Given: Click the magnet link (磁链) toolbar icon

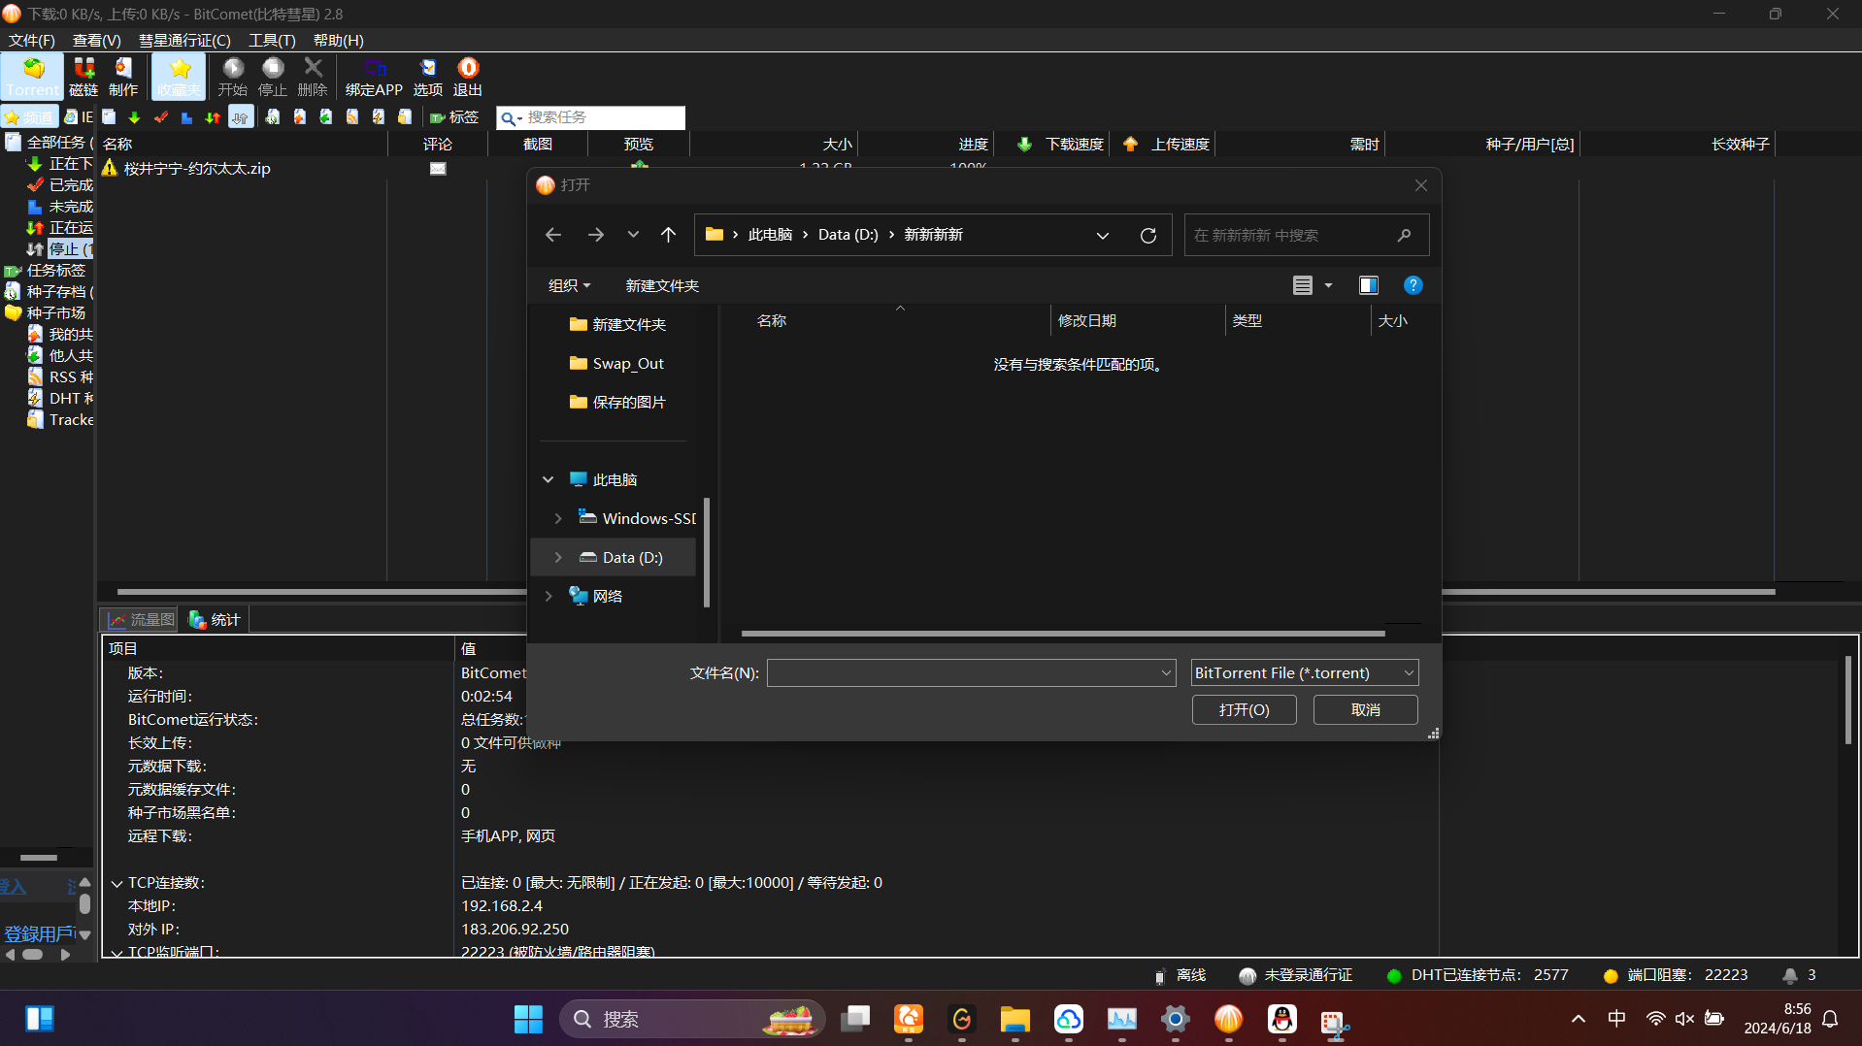Looking at the screenshot, I should click(83, 76).
